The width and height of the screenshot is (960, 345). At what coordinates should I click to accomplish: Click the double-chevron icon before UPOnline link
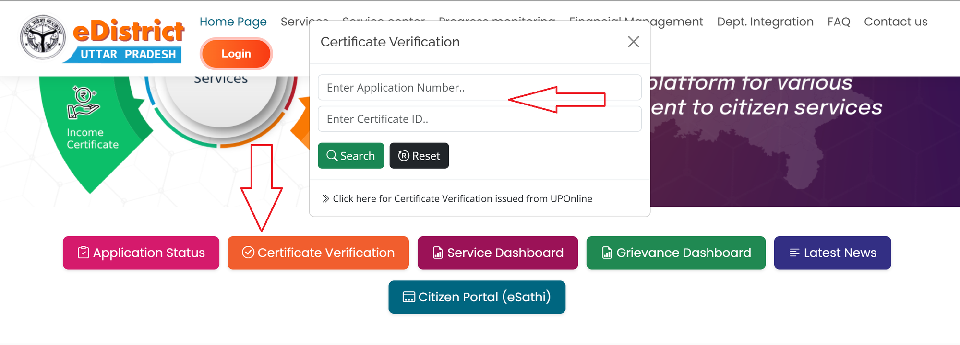325,198
